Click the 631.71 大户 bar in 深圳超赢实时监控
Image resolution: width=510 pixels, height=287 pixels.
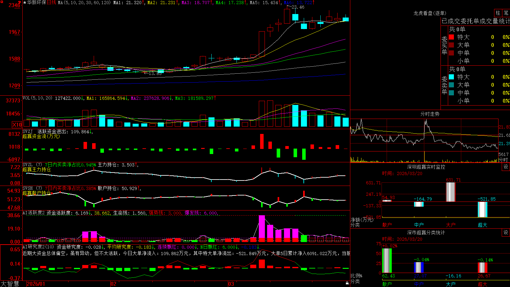tap(451, 192)
